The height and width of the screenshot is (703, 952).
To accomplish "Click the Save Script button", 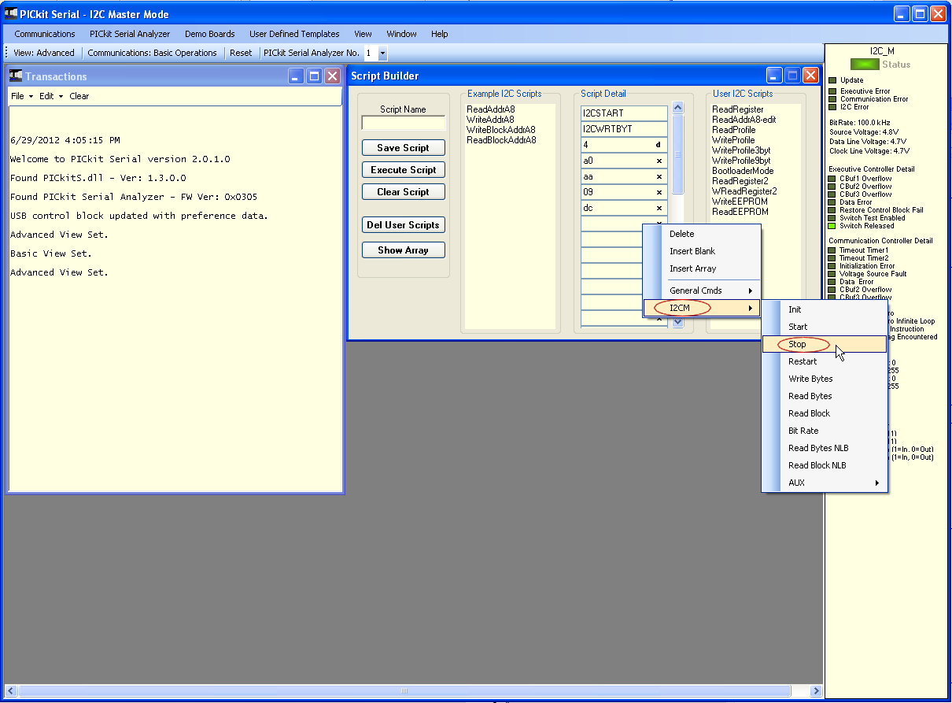I will tap(404, 147).
